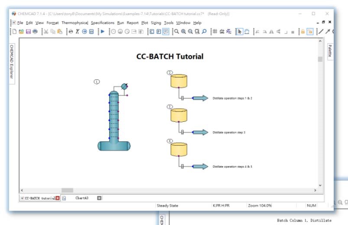The height and width of the screenshot is (225, 348).
Task: Click the circled unit label 1
Action: (97, 82)
